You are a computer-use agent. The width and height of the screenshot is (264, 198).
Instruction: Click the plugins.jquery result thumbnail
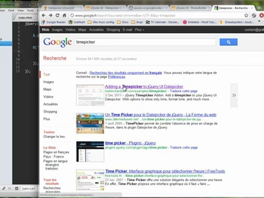pyautogui.click(x=90, y=152)
